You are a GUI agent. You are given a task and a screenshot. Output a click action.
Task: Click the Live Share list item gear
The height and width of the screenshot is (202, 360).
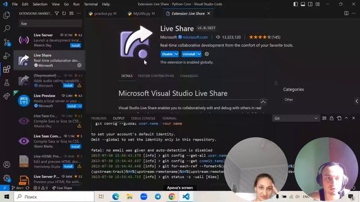point(79,65)
